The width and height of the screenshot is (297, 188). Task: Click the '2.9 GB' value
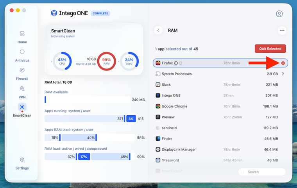[x=272, y=74]
